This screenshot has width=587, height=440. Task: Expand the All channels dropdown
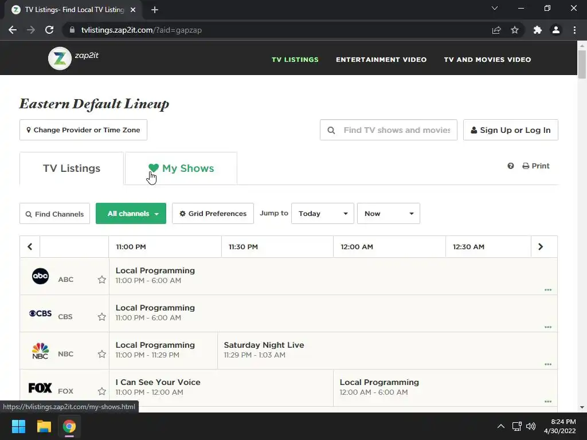coord(131,214)
